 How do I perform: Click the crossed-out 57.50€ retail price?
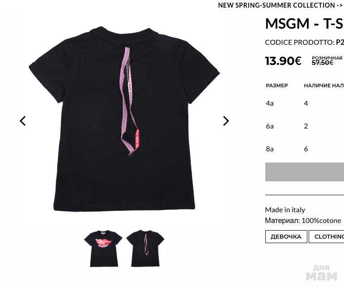(323, 63)
